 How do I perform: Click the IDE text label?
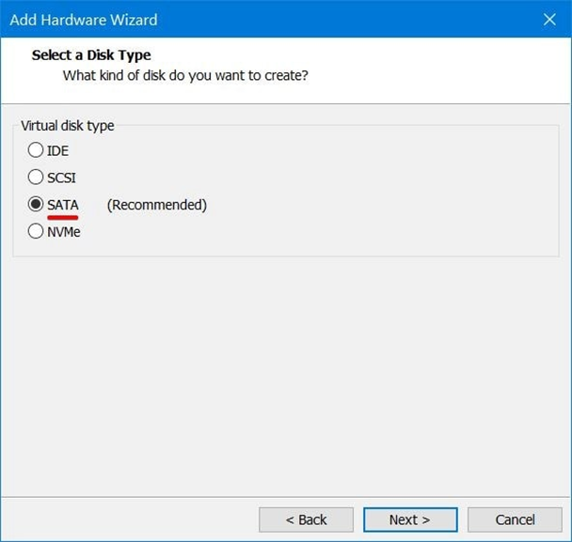(x=57, y=151)
